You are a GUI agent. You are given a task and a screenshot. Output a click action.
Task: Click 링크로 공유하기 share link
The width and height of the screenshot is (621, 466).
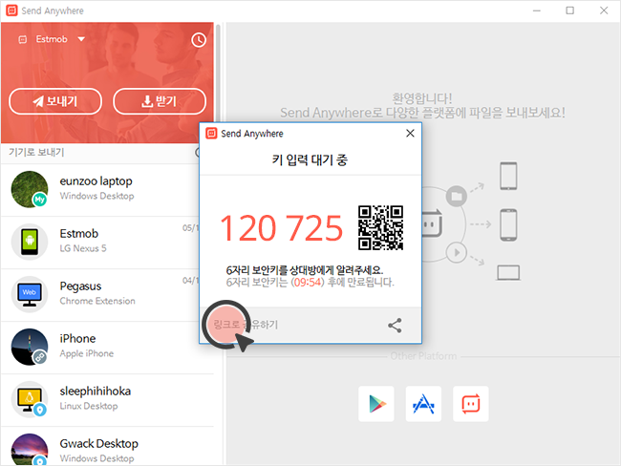[x=246, y=325]
